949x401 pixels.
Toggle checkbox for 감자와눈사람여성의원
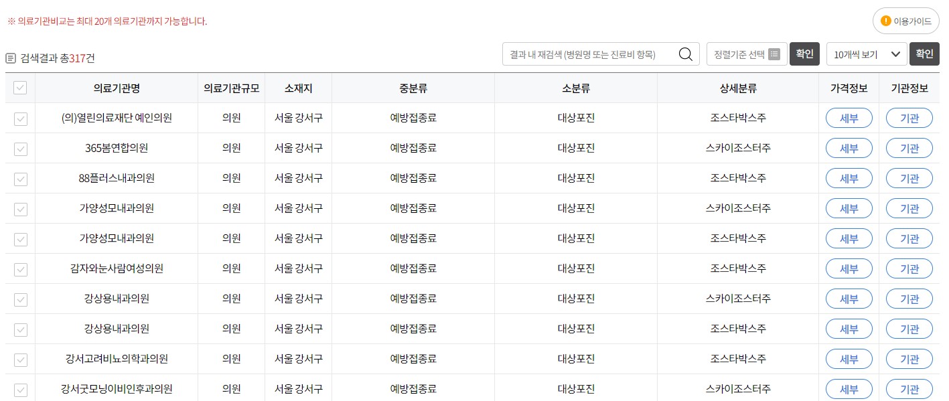click(21, 269)
